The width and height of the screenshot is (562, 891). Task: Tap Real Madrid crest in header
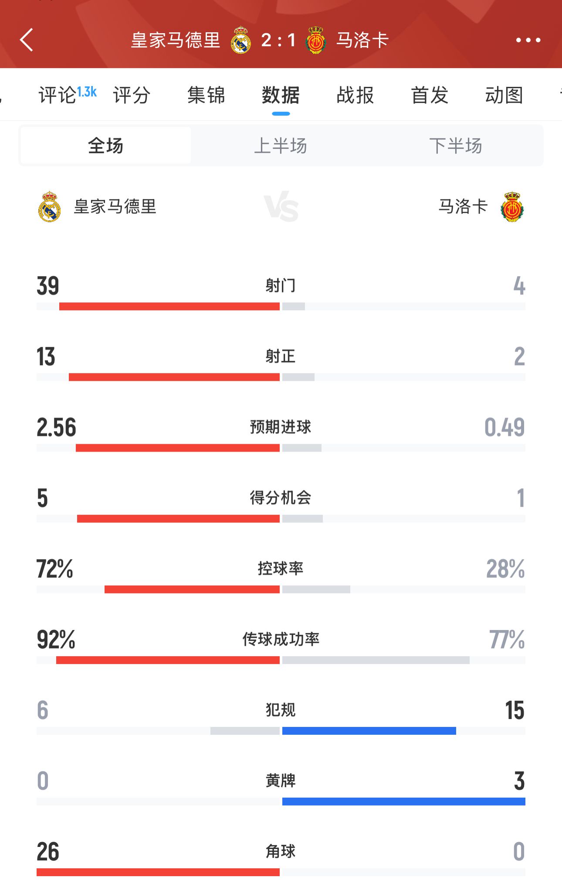coord(240,40)
